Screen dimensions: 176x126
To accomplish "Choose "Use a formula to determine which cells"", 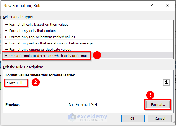I will (x=48, y=56).
